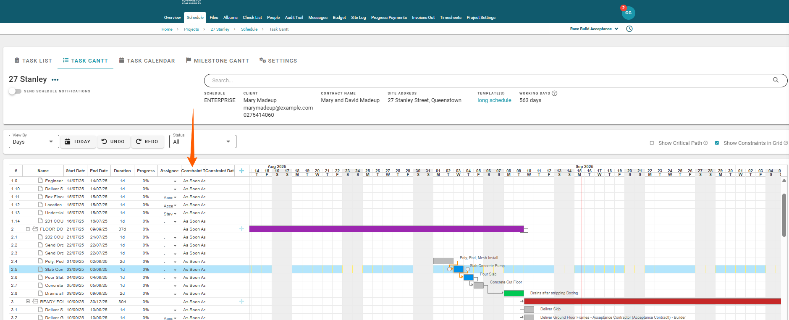
Task: Open the GG user avatar menu
Action: pos(628,13)
